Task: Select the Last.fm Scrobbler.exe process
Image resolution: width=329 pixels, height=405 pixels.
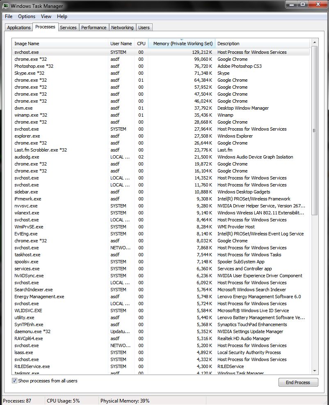Action: [40, 150]
